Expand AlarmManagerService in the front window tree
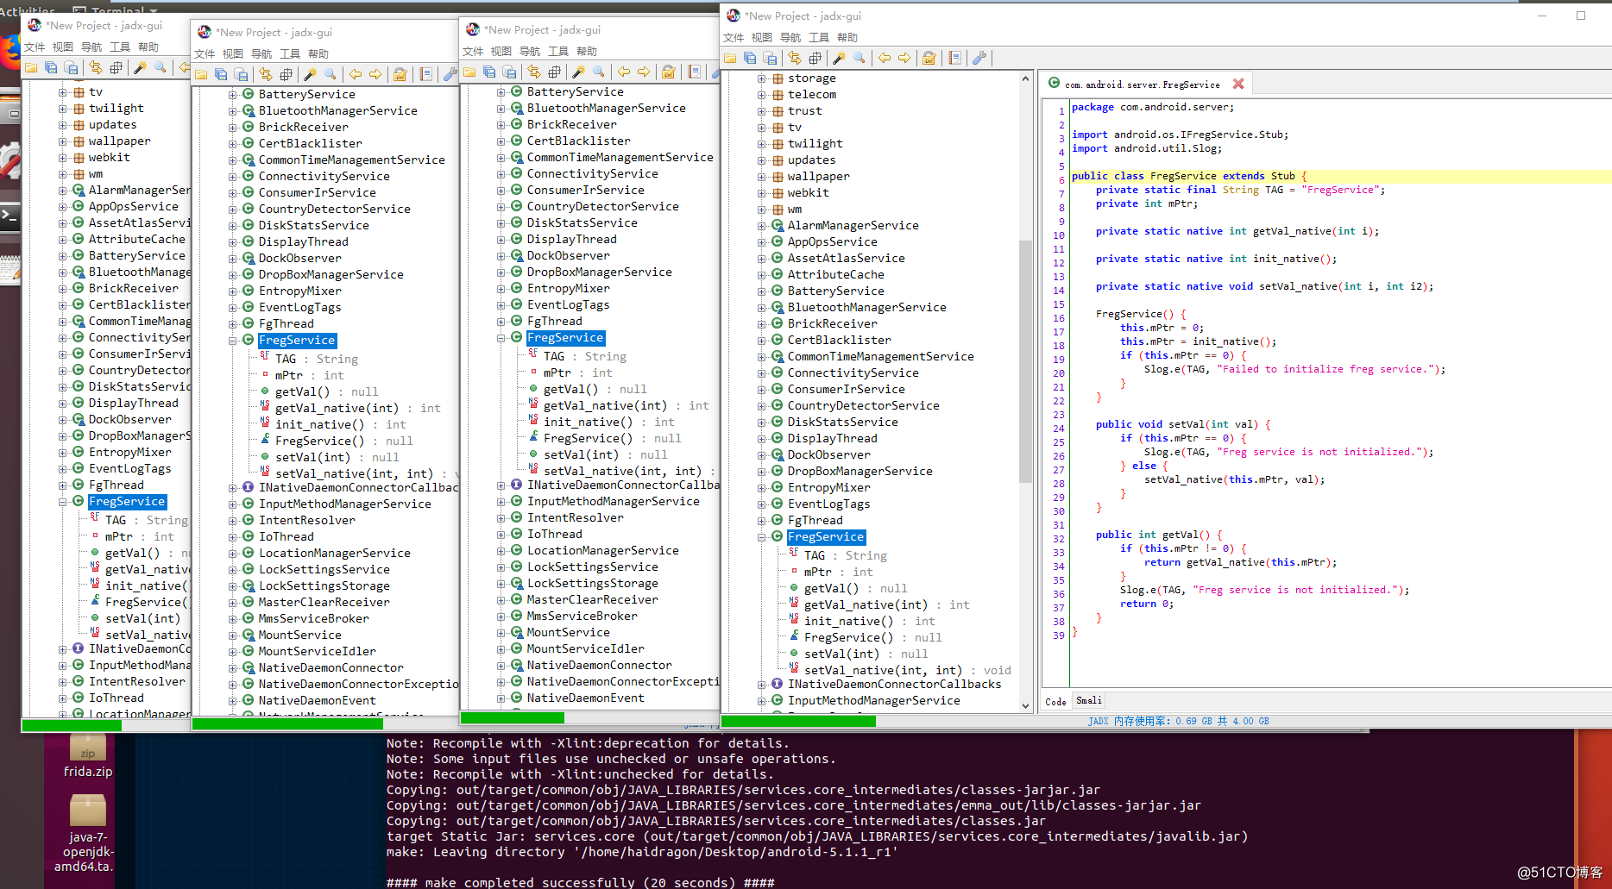This screenshot has height=889, width=1612. tap(762, 226)
